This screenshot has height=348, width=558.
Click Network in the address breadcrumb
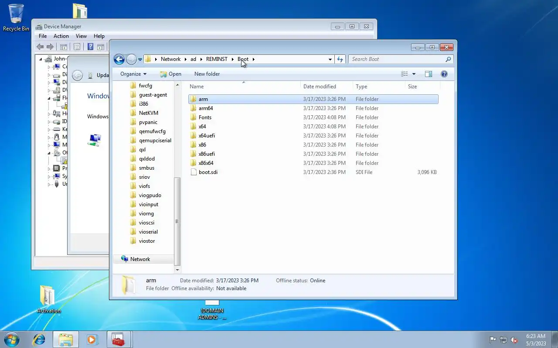tap(170, 59)
